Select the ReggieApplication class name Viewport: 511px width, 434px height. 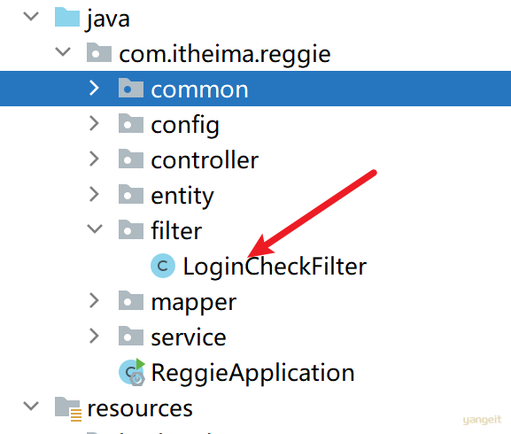253,373
